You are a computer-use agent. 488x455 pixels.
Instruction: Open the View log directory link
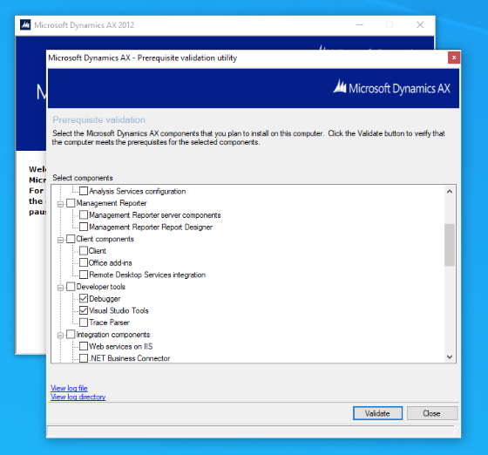pyautogui.click(x=78, y=397)
